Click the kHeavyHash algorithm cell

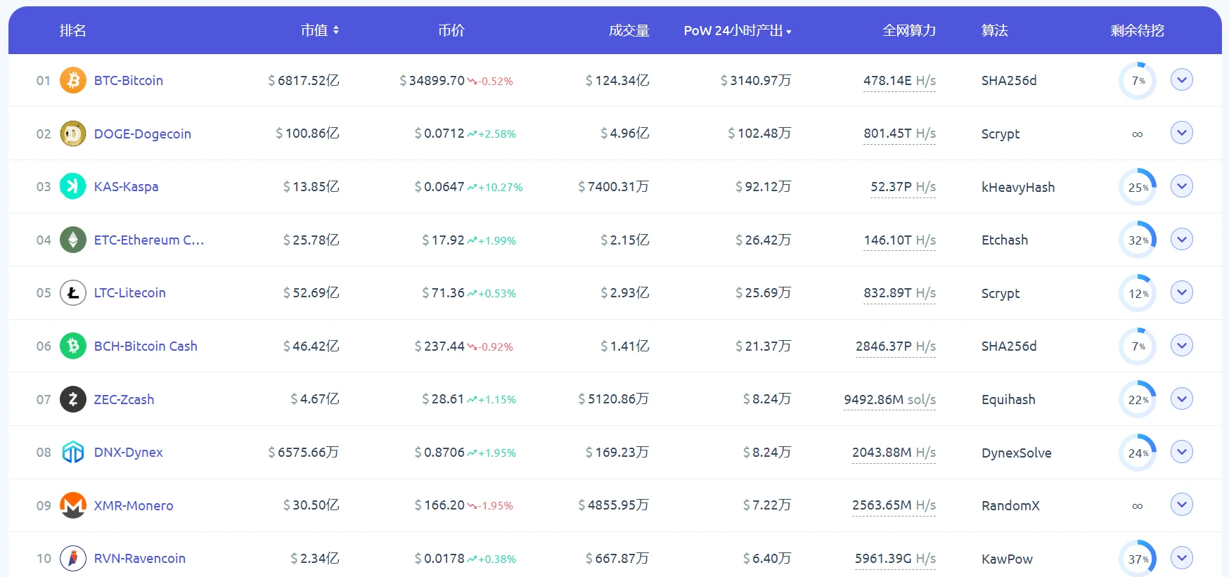tap(1018, 187)
